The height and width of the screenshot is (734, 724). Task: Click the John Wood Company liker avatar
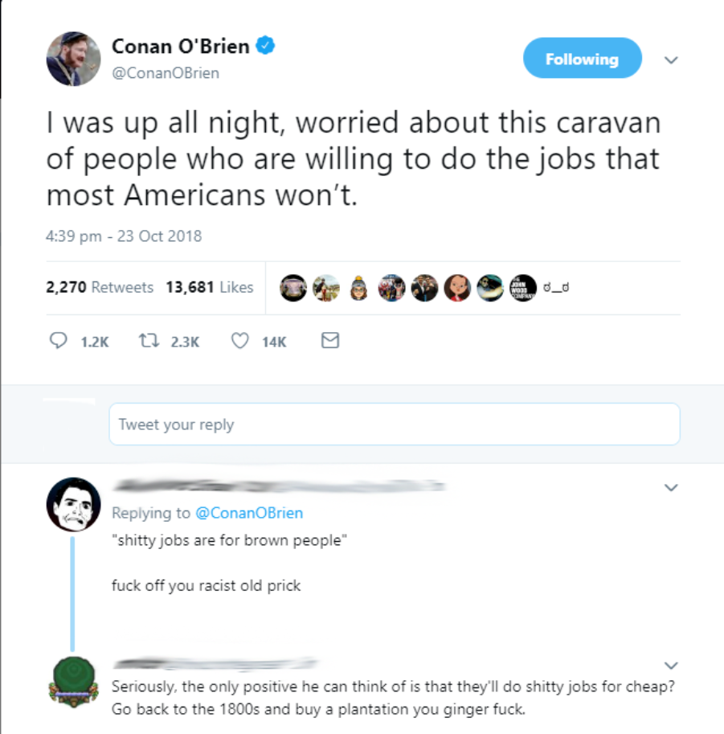tap(523, 288)
